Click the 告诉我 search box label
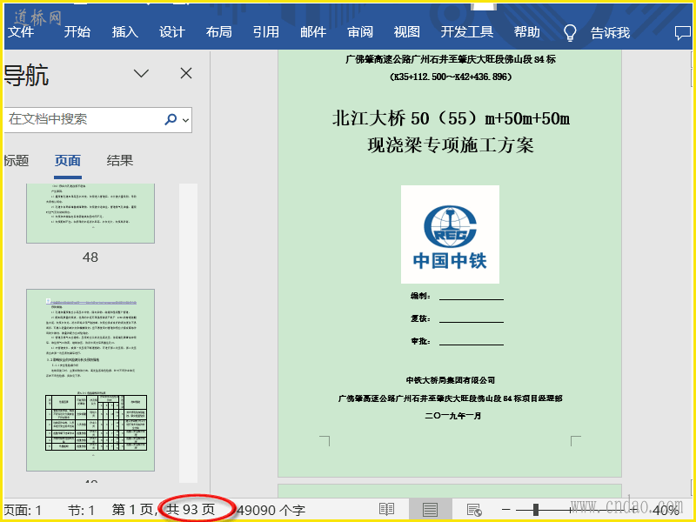 [610, 32]
